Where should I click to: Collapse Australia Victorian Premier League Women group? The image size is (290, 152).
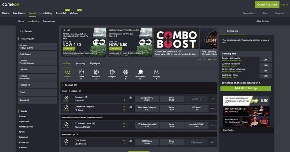click(x=139, y=118)
